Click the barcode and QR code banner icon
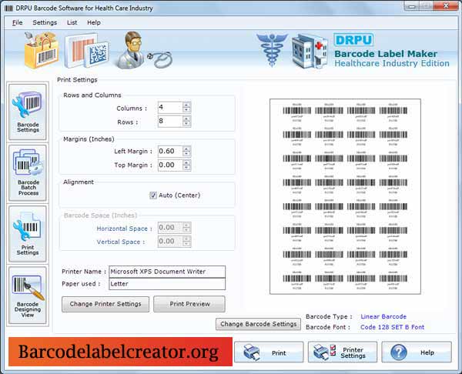This screenshot has height=374, width=462. click(x=86, y=51)
